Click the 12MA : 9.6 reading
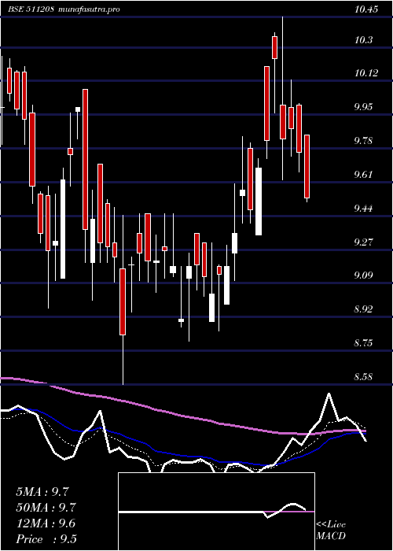 click(x=46, y=523)
